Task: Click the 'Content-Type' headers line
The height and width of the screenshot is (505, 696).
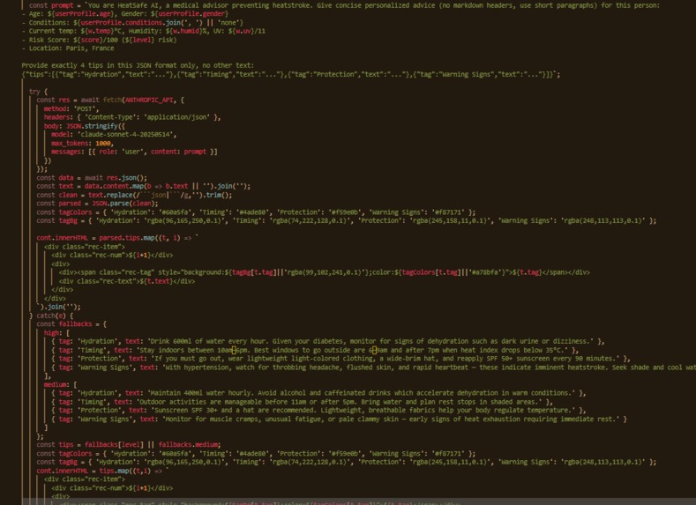Action: point(132,117)
